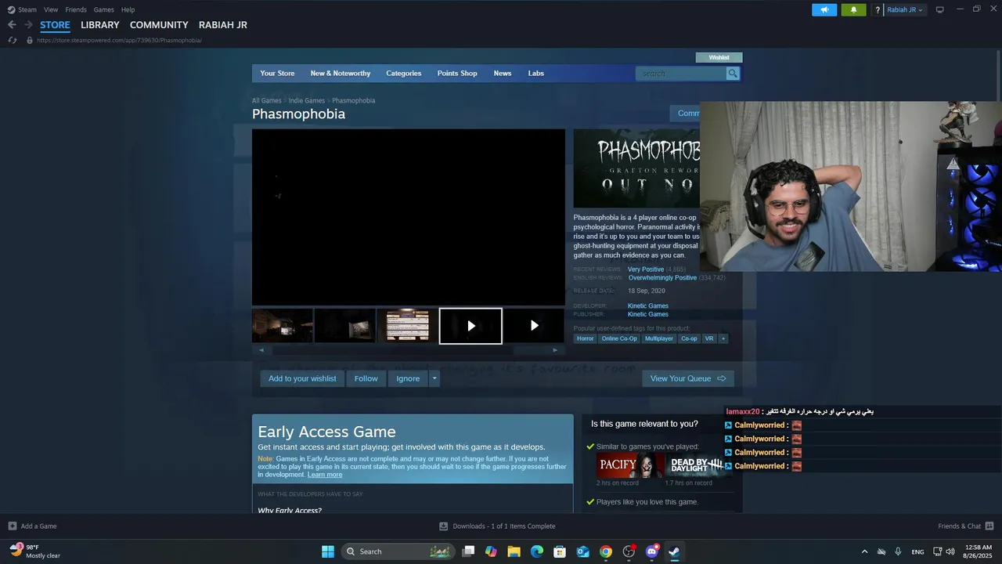Open store News tab

click(x=503, y=74)
